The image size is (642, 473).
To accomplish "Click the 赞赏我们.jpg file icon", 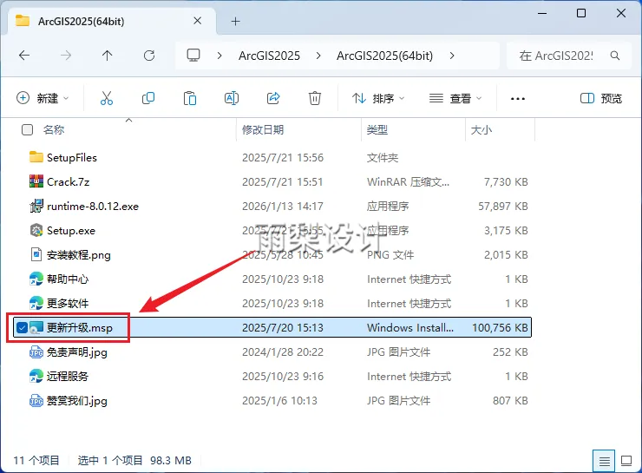I will click(x=36, y=400).
